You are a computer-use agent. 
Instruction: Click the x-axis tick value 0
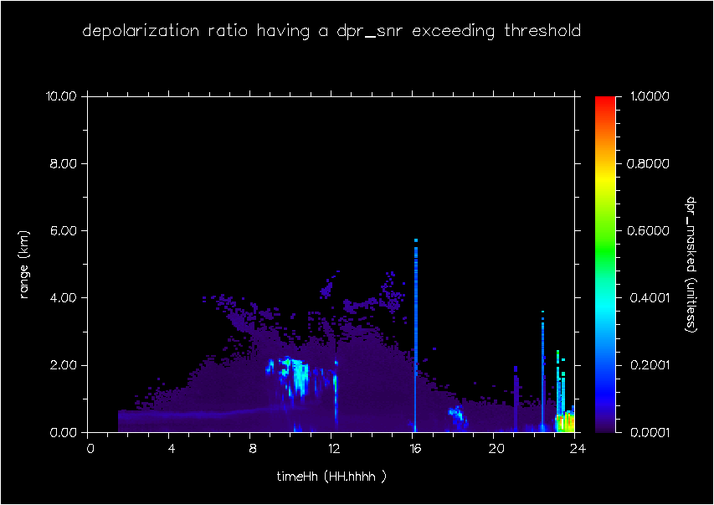[90, 449]
